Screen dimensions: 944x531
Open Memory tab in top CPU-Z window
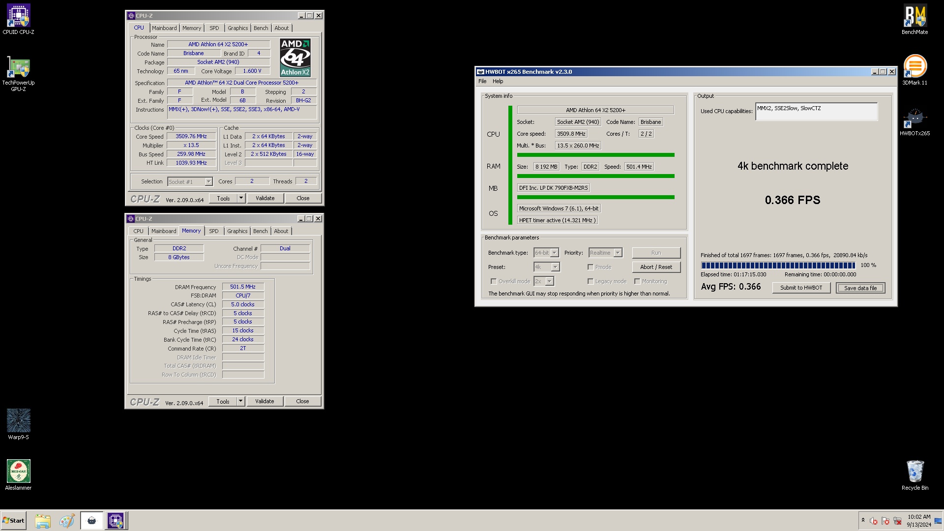[192, 28]
